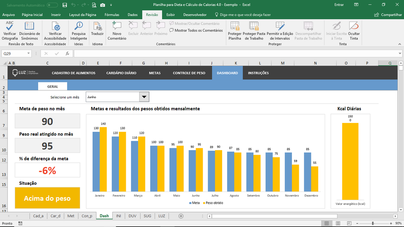Open the month selection dropdown arrow
The height and width of the screenshot is (227, 404).
(144, 97)
